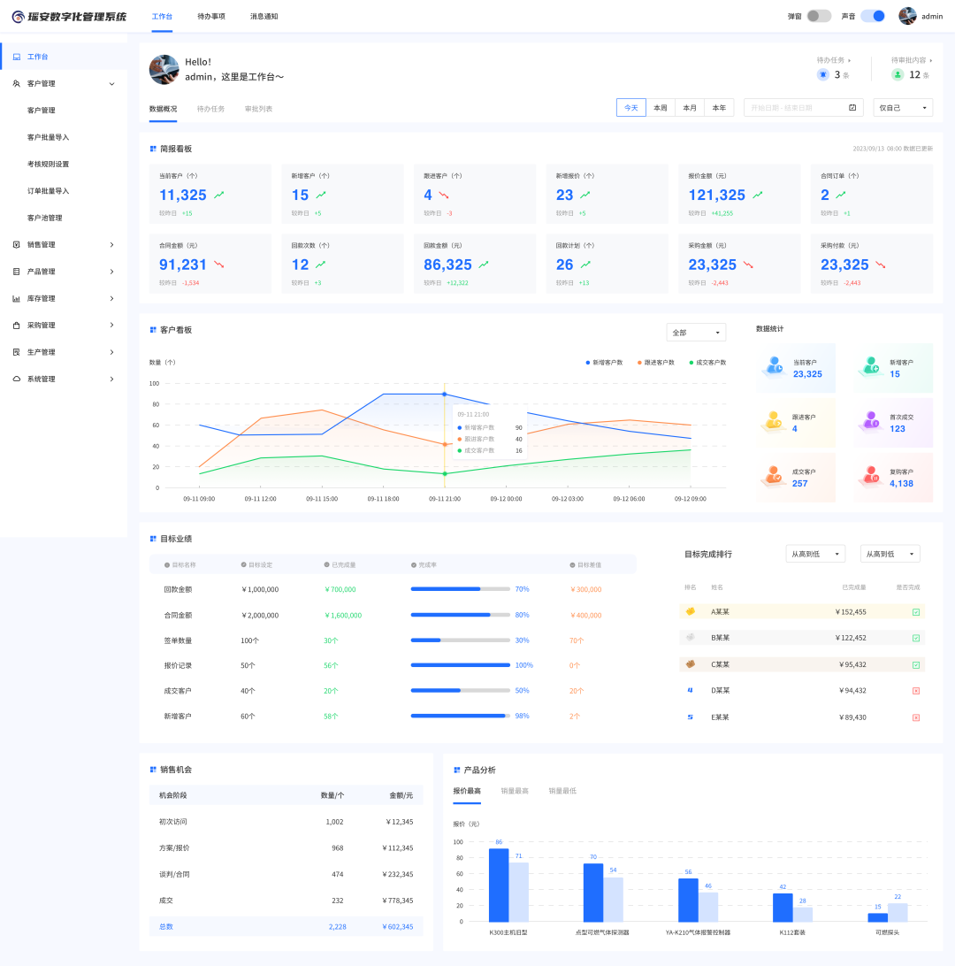The image size is (955, 966).
Task: Click A某某 completion checkbox in ranking
Action: (x=916, y=612)
